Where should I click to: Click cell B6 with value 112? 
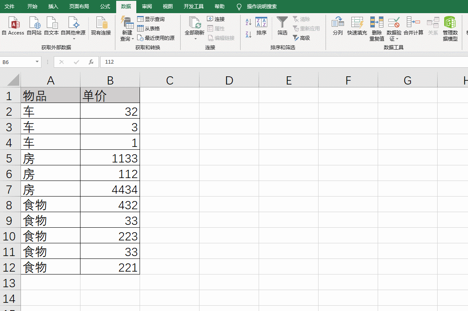(x=110, y=174)
